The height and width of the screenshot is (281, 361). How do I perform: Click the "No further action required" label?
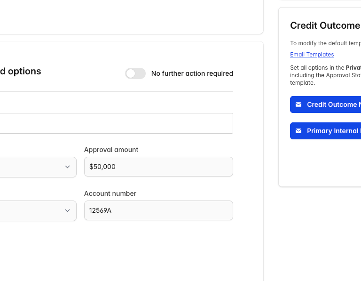click(x=192, y=73)
